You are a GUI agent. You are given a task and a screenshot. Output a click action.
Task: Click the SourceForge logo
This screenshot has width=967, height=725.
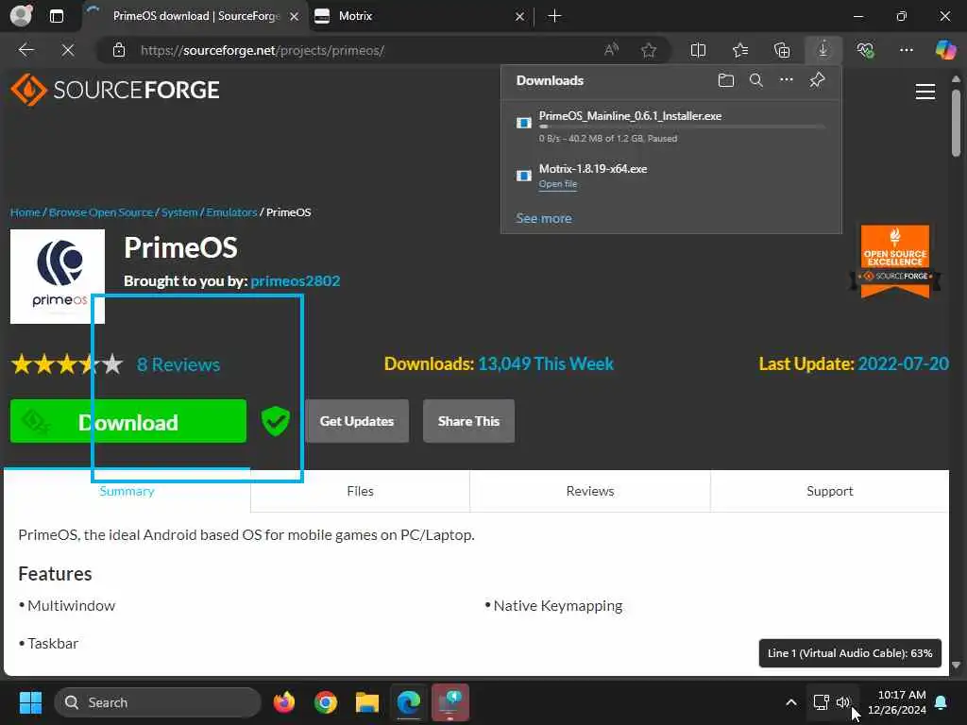pyautogui.click(x=115, y=90)
